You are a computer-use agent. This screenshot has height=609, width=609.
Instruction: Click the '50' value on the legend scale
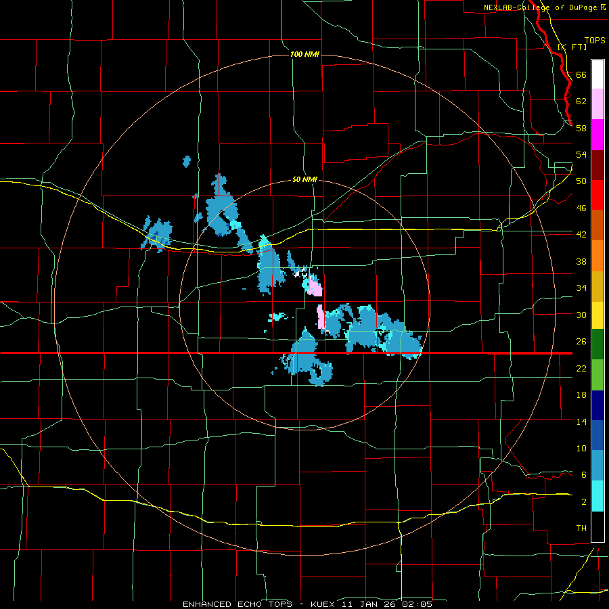581,181
